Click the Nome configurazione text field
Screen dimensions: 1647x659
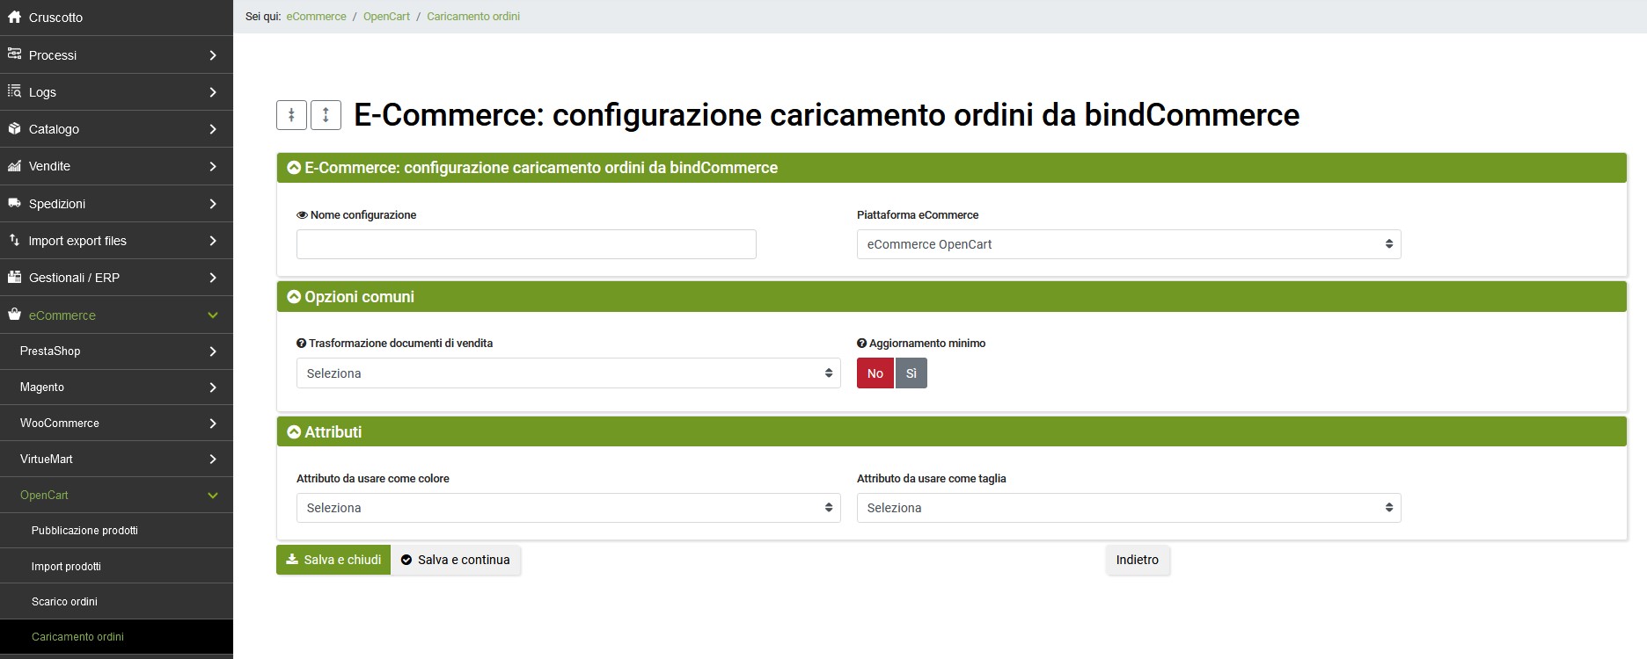point(526,244)
